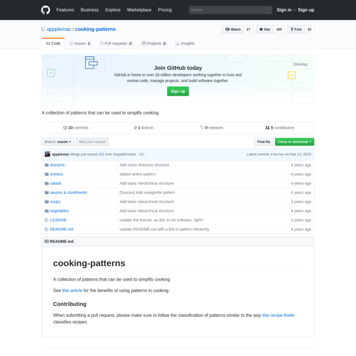Viewport: 356px width, 356px height.
Task: Click the slash shortcut icon in search
Action: coord(268,10)
